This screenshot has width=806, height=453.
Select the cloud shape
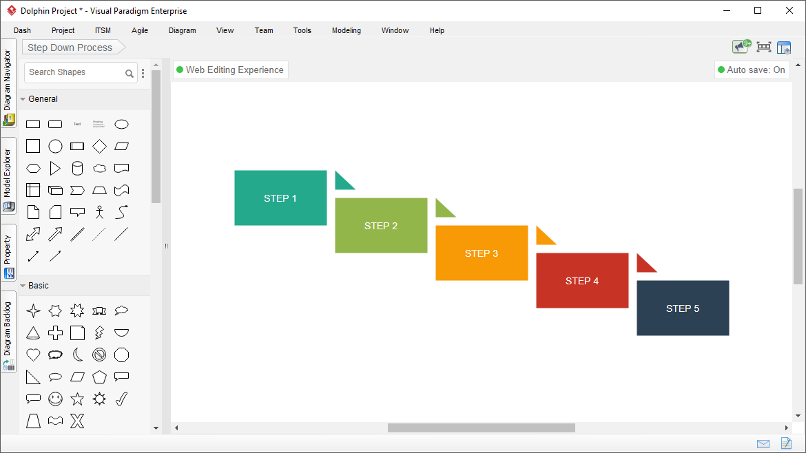99,169
